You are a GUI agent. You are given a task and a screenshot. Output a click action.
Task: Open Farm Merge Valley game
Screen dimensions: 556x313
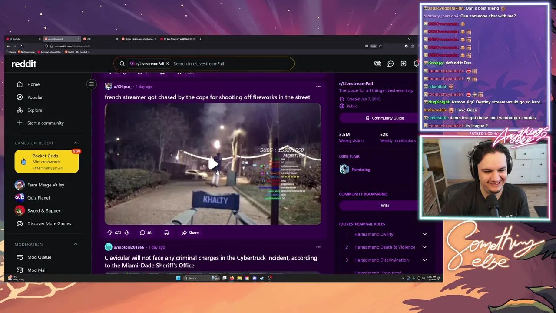(x=46, y=185)
